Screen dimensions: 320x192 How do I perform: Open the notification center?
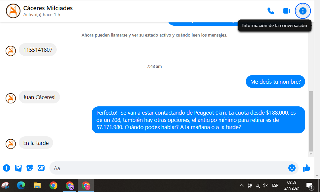[x=309, y=186]
